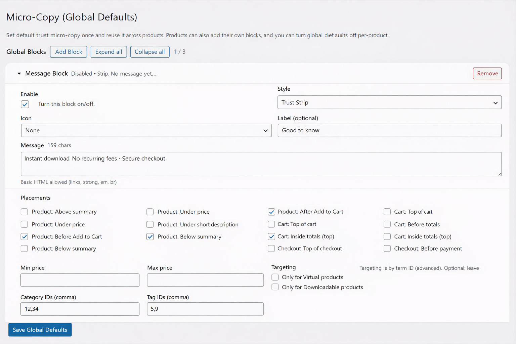This screenshot has height=344, width=516.
Task: Uncheck 'Product: After Add to Cart' placement
Action: pyautogui.click(x=271, y=212)
